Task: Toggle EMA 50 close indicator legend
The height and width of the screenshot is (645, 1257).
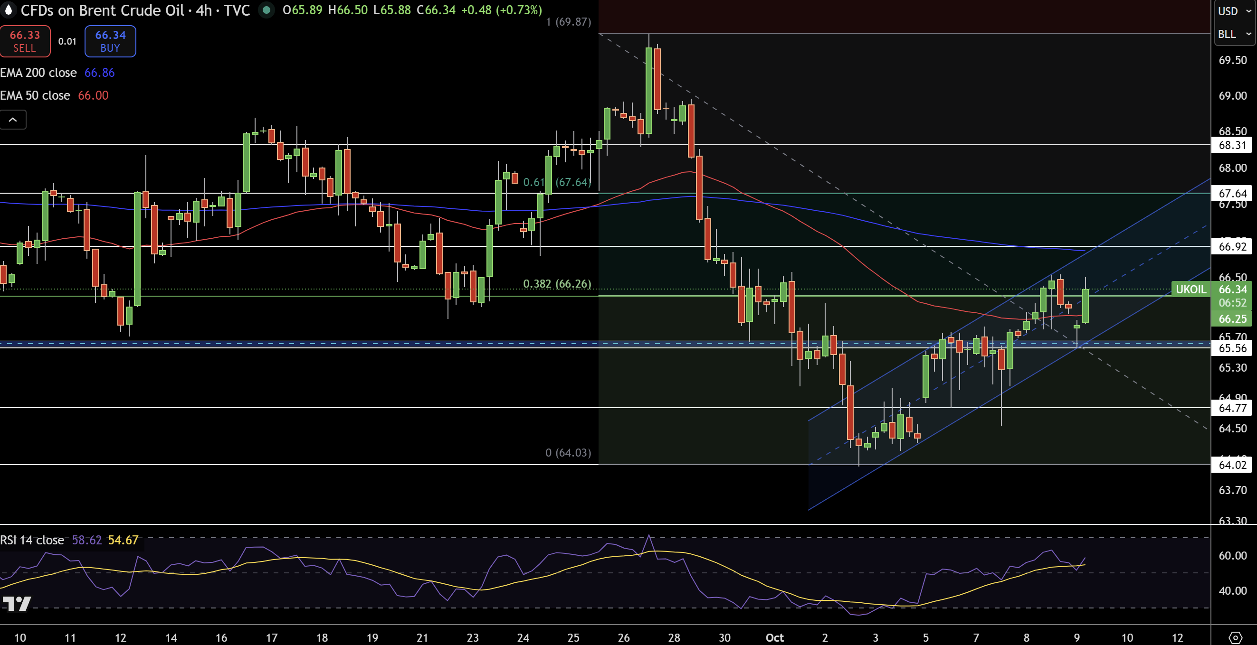Action: 35,95
